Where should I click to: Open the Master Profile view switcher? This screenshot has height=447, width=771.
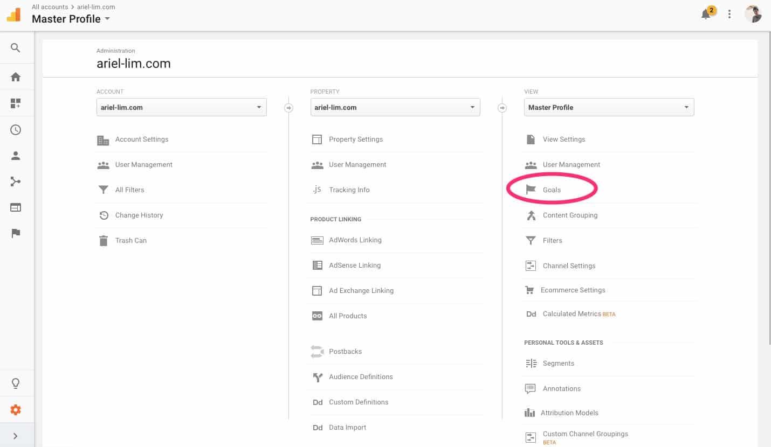tap(71, 19)
